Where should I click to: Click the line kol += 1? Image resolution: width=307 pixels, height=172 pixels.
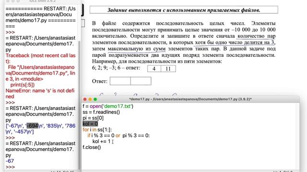[101, 141]
